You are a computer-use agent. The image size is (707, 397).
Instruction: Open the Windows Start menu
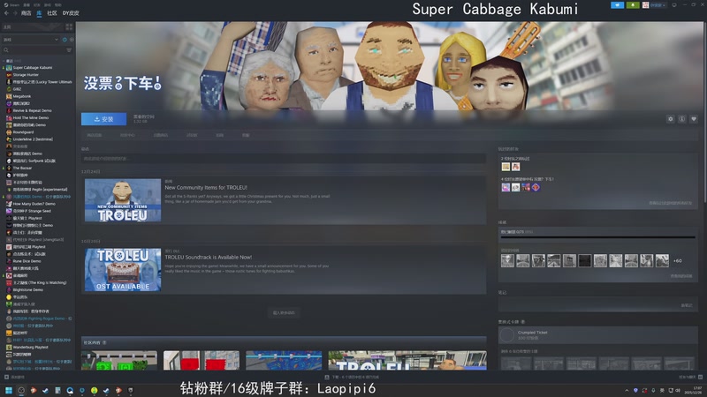tap(9, 390)
